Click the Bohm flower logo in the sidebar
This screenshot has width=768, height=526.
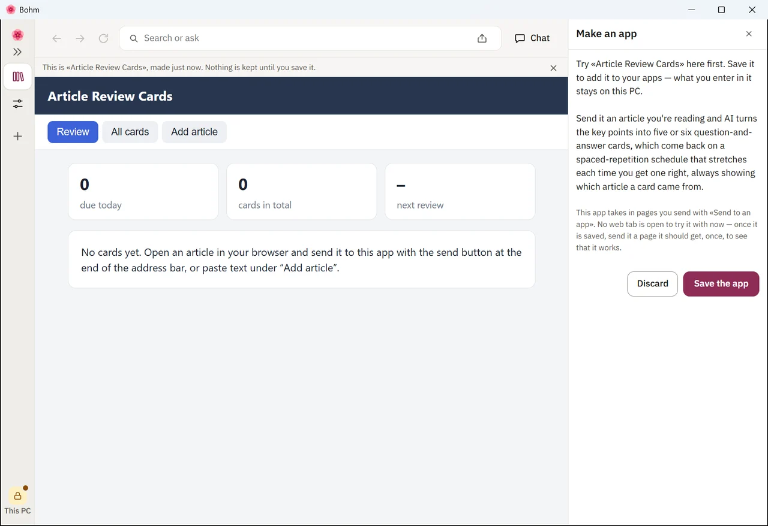tap(17, 35)
